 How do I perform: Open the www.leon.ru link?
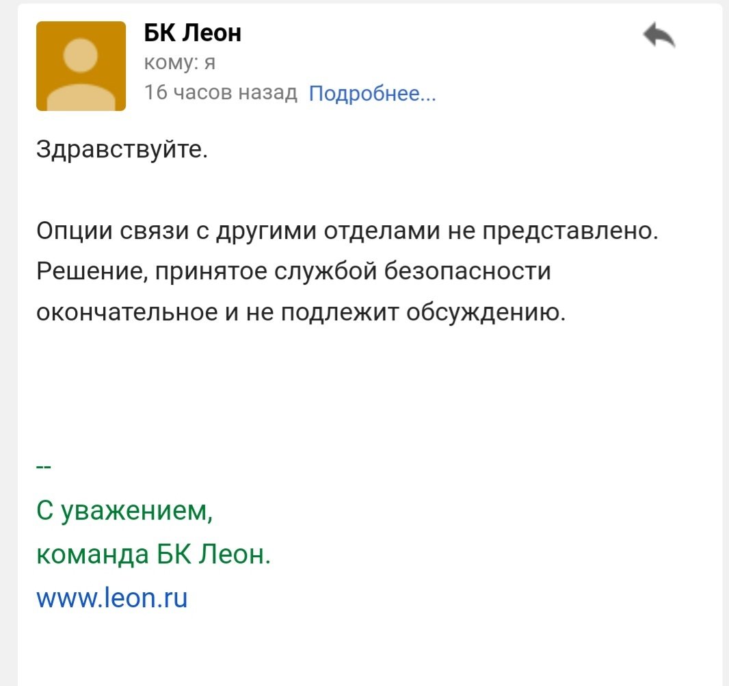(111, 598)
